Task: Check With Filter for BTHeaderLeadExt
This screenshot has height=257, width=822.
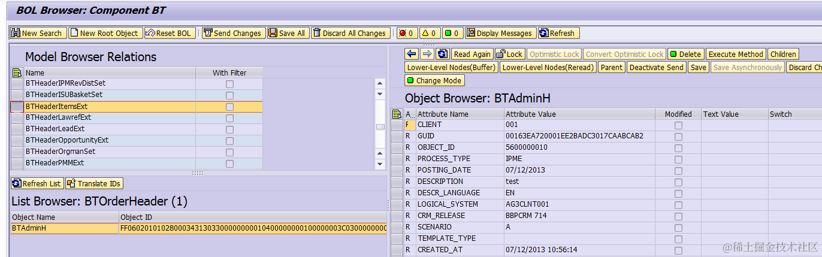Action: coord(229,129)
